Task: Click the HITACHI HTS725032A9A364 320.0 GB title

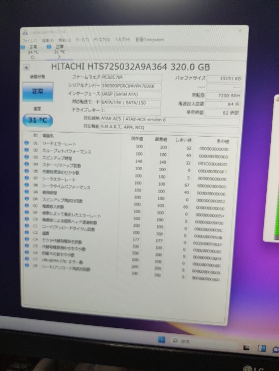Action: pyautogui.click(x=130, y=67)
